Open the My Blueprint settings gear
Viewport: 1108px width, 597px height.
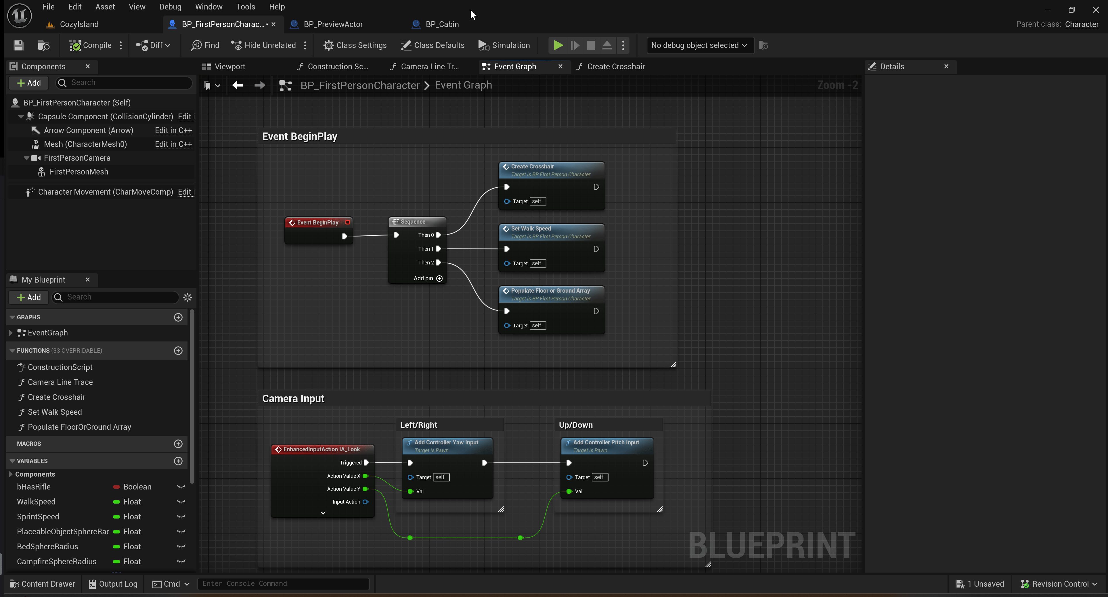click(187, 297)
